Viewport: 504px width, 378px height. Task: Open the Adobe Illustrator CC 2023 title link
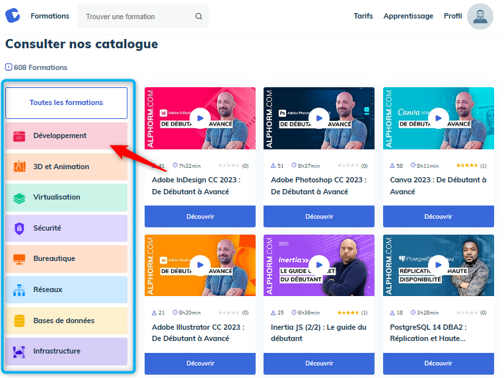coord(198,333)
